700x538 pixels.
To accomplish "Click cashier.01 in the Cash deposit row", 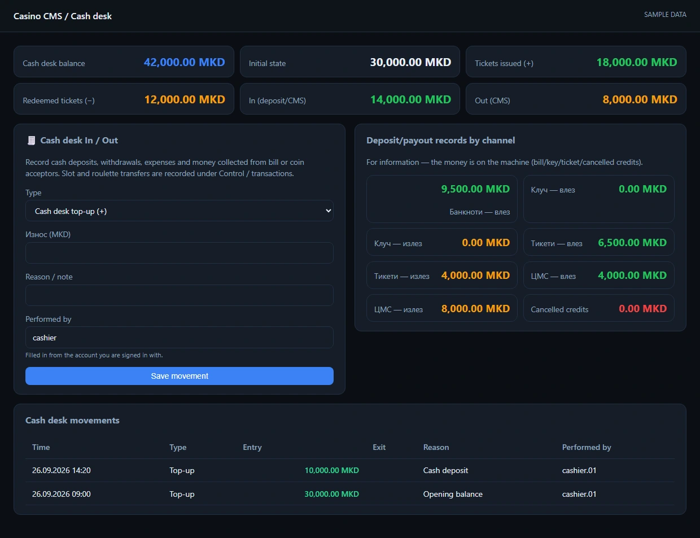I will pos(579,470).
